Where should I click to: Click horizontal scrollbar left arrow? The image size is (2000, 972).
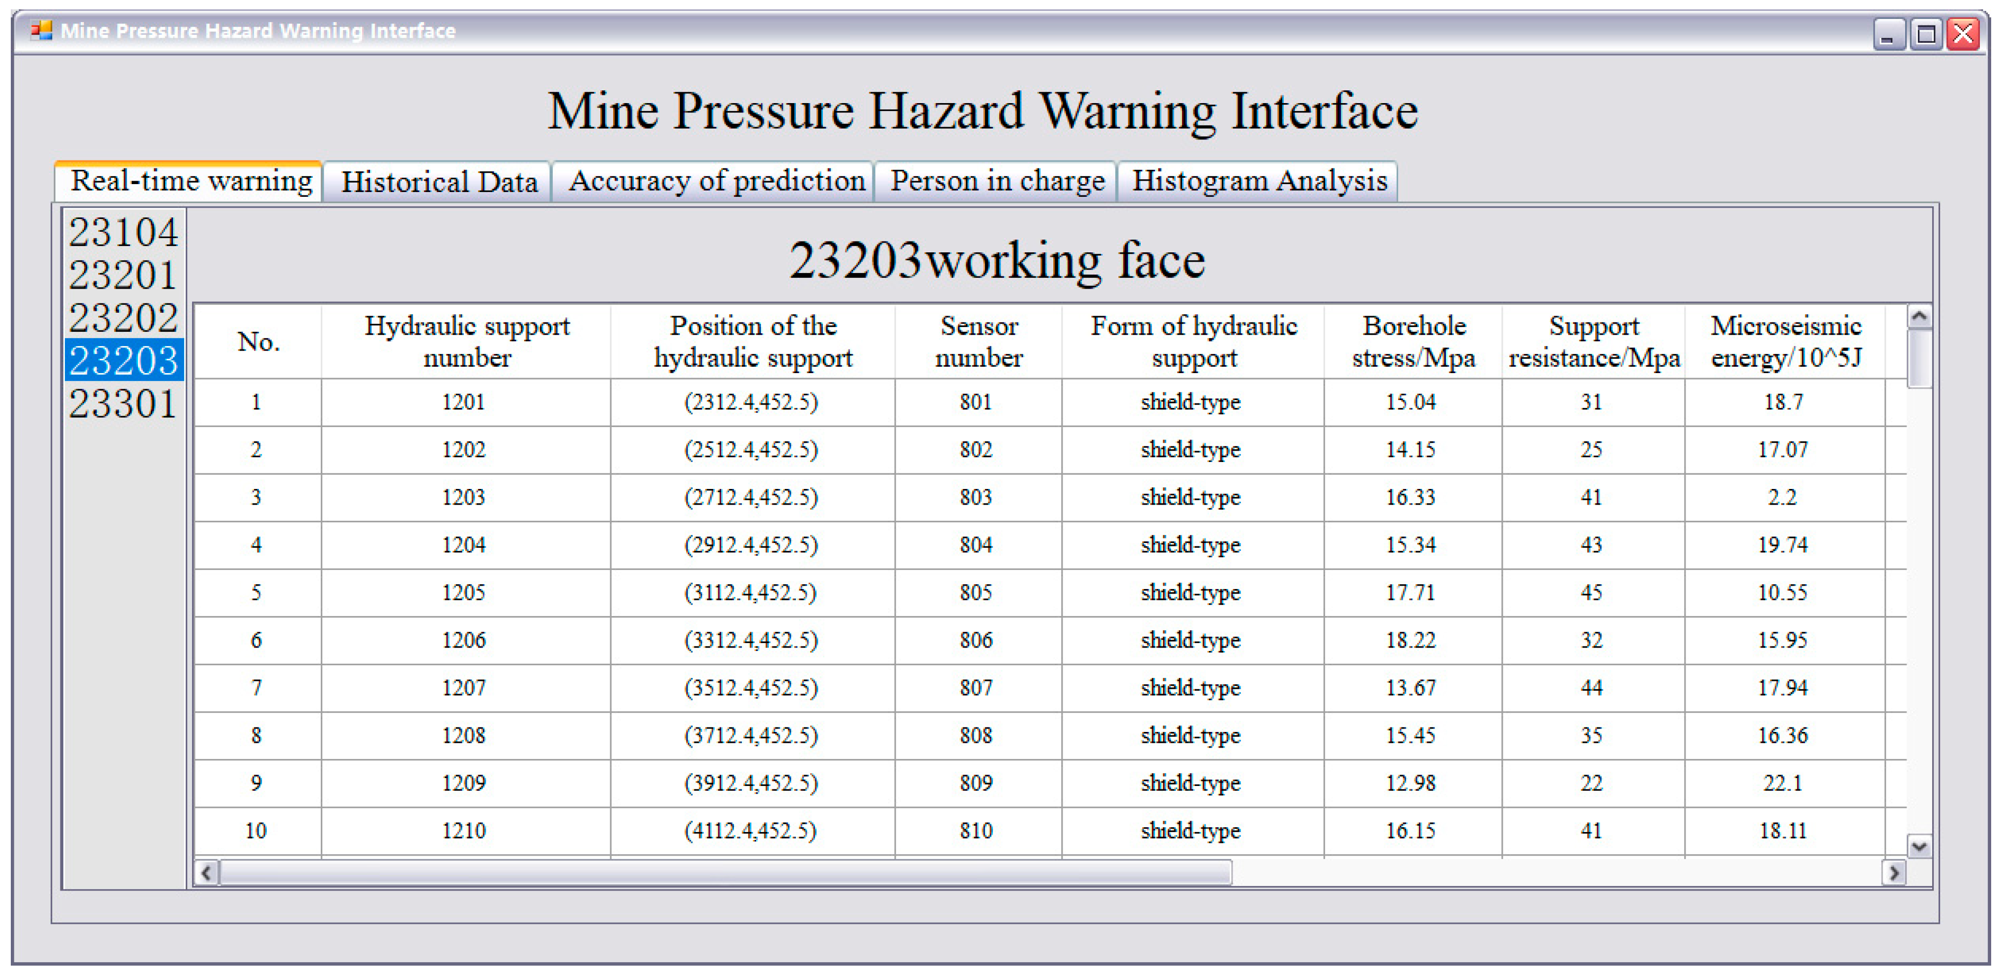pos(206,873)
